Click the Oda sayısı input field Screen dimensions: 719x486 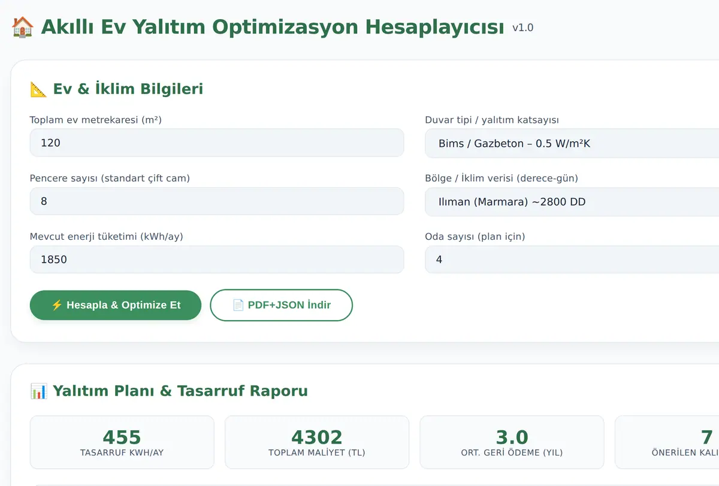pos(572,259)
